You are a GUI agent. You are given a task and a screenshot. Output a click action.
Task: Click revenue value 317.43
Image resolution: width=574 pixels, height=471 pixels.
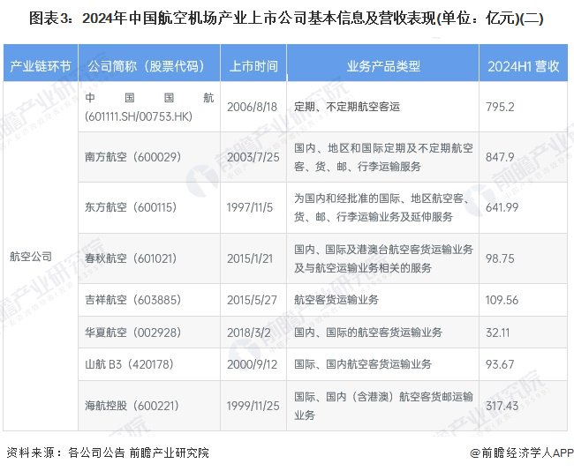coord(502,406)
